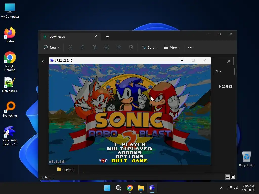The image size is (259, 194).
Task: Click the Delete trash icon in Explorer
Action: 131,47
